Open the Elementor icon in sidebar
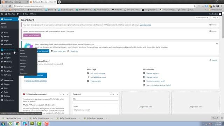Viewport: 224px width, 126px height. point(2,67)
